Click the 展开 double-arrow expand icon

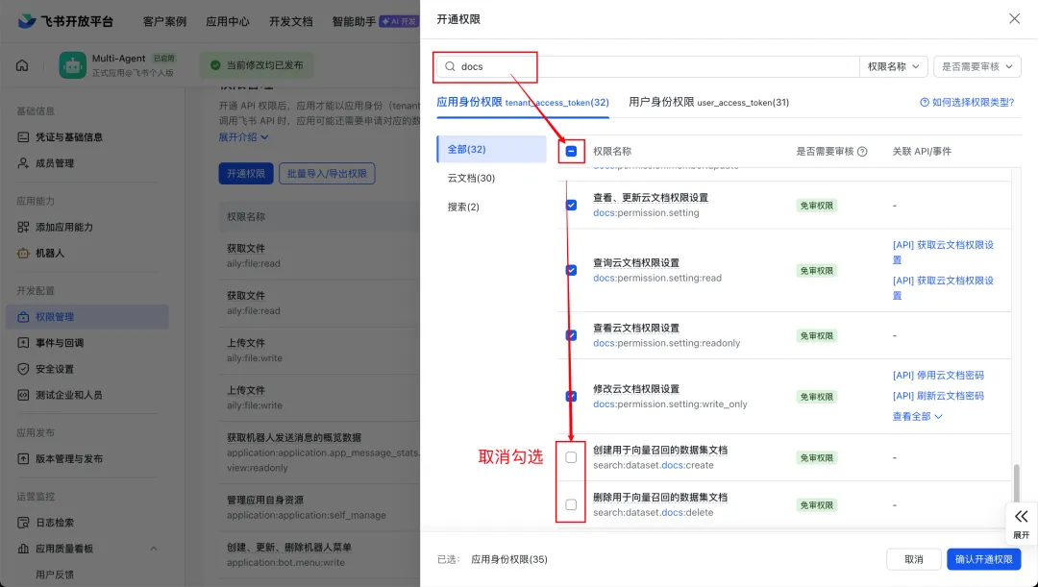pos(1021,516)
